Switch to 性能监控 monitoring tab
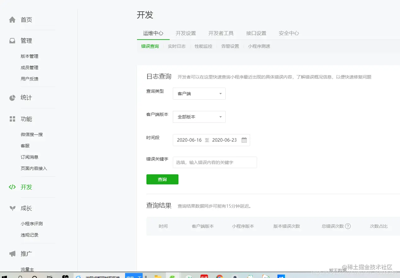The height and width of the screenshot is (278, 400). pyautogui.click(x=203, y=46)
